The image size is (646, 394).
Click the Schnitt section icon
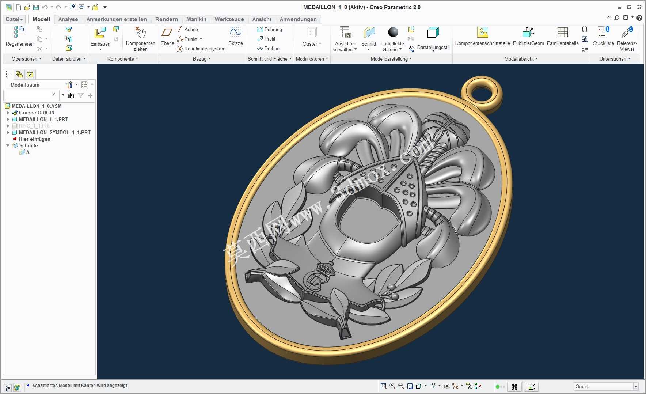pos(369,32)
